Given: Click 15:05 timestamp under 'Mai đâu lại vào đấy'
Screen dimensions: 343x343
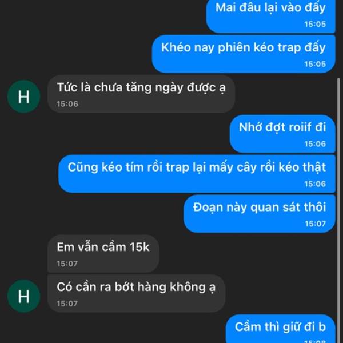Looking at the screenshot, I should click(x=315, y=24).
